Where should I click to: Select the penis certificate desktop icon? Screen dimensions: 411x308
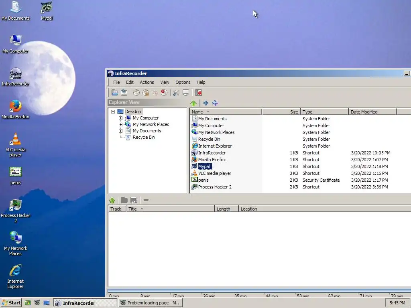coord(16,176)
